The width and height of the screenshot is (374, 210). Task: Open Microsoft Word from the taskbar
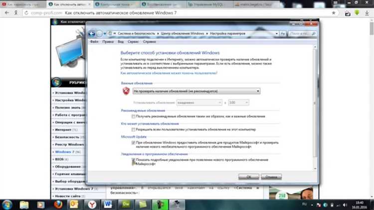tap(108, 205)
